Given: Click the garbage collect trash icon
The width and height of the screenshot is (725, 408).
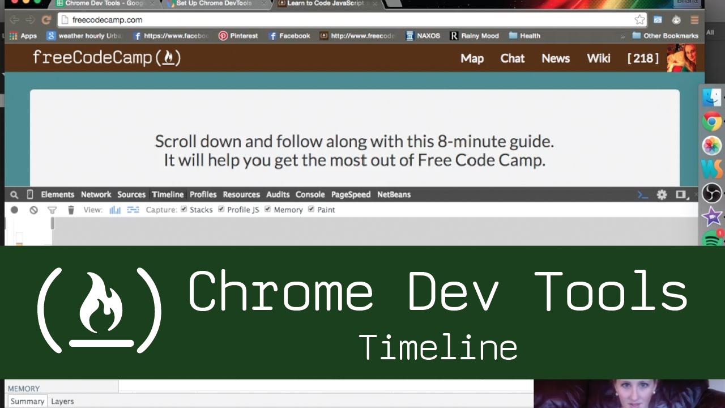Looking at the screenshot, I should [71, 210].
